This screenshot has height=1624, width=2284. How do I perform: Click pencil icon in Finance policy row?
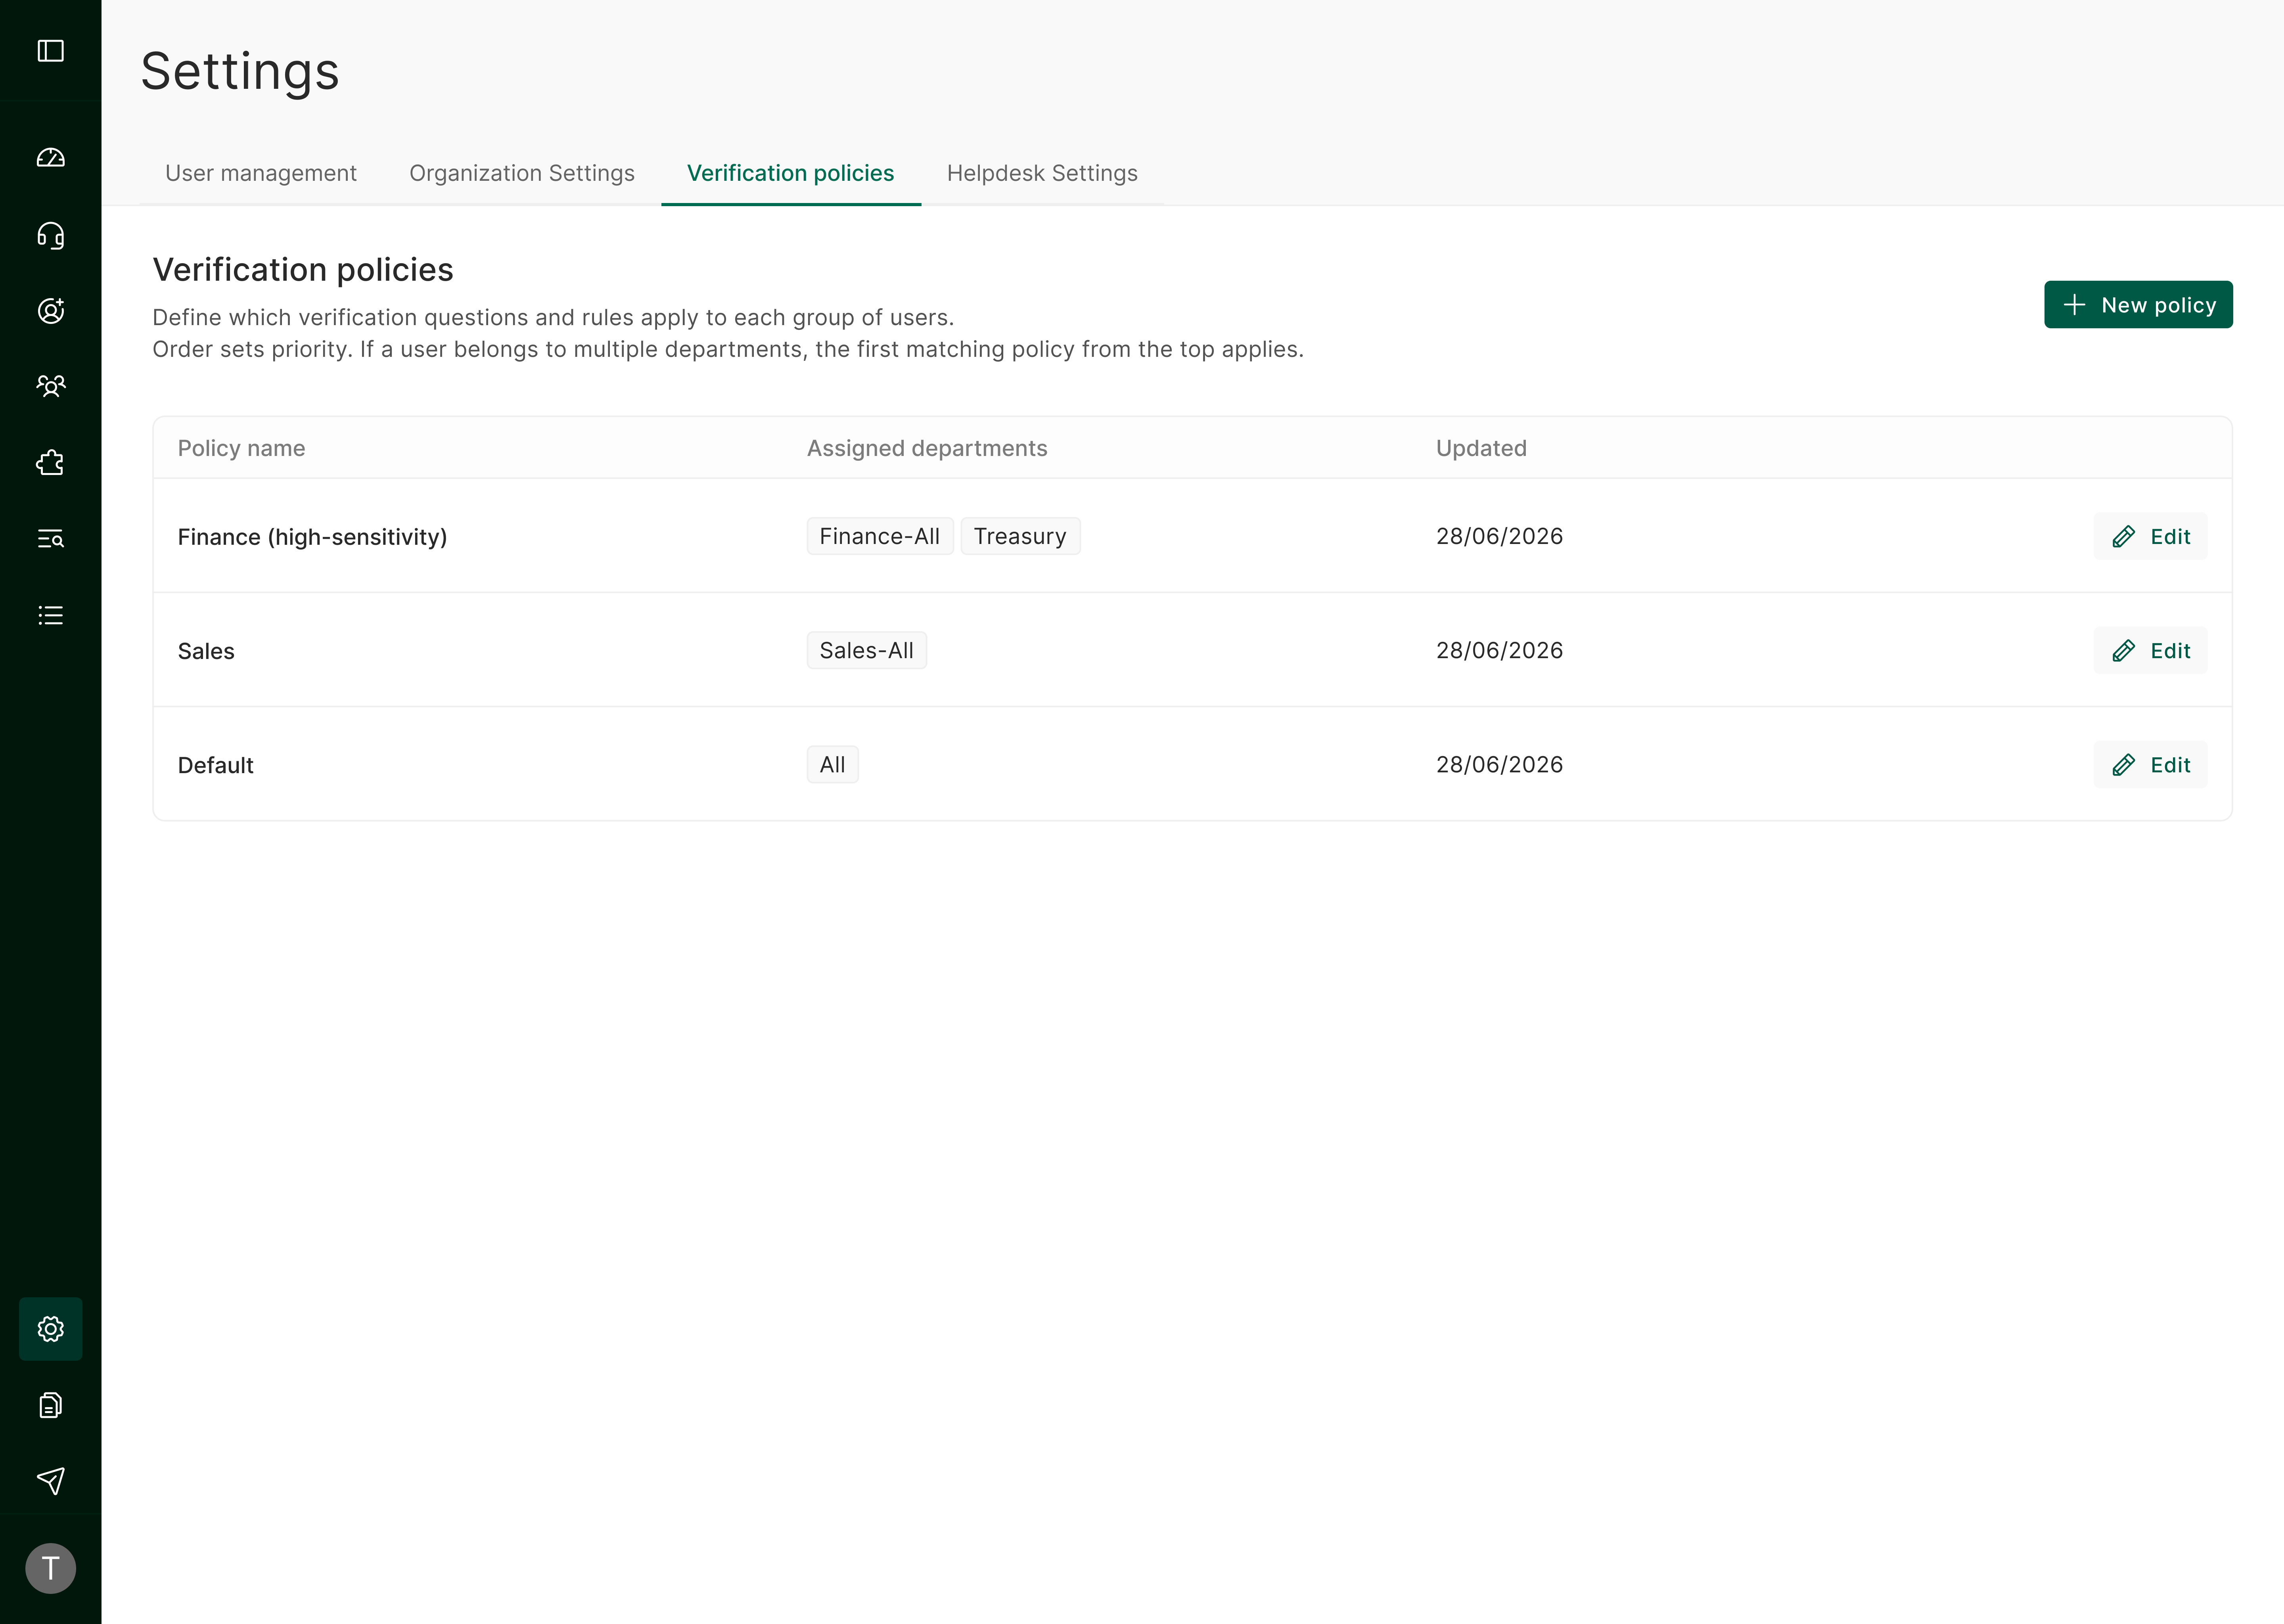[x=2123, y=537]
